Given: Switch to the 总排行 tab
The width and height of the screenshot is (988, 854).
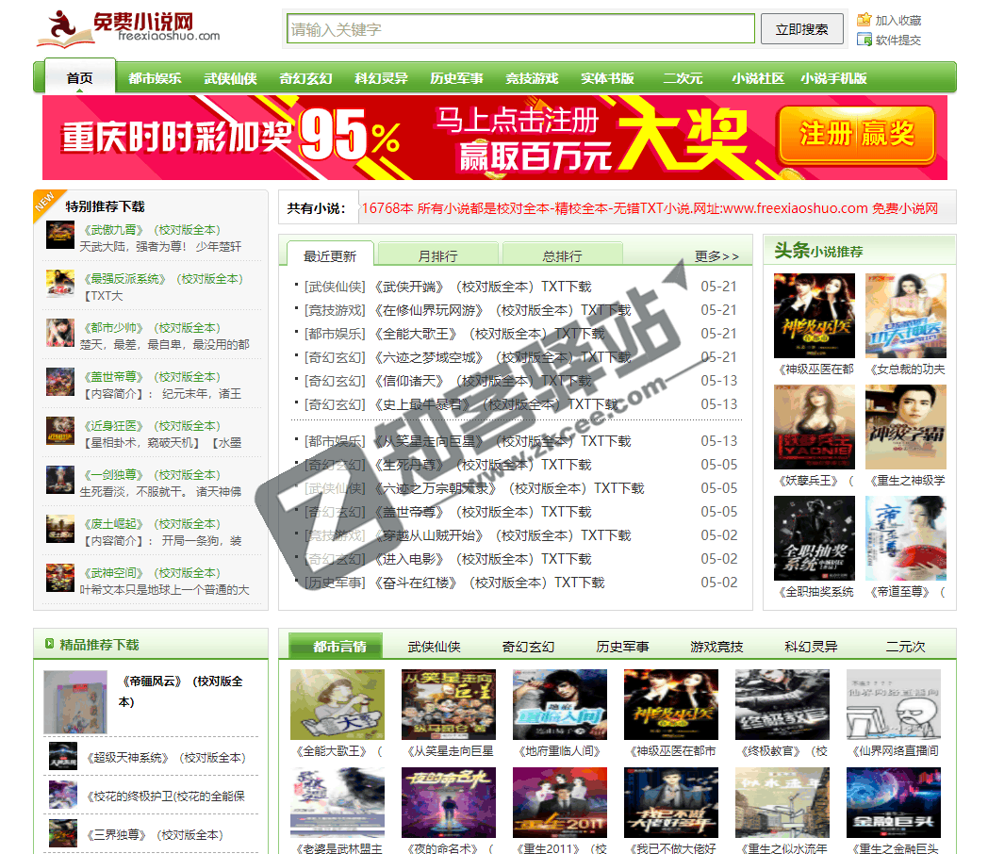Looking at the screenshot, I should [560, 255].
